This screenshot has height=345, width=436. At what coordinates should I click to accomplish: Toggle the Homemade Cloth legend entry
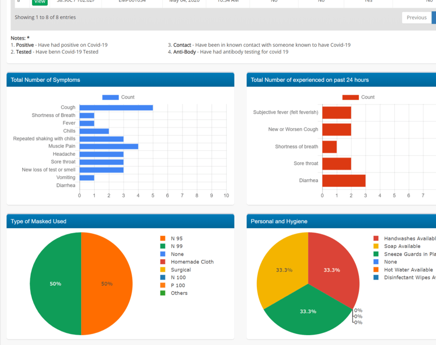[187, 262]
